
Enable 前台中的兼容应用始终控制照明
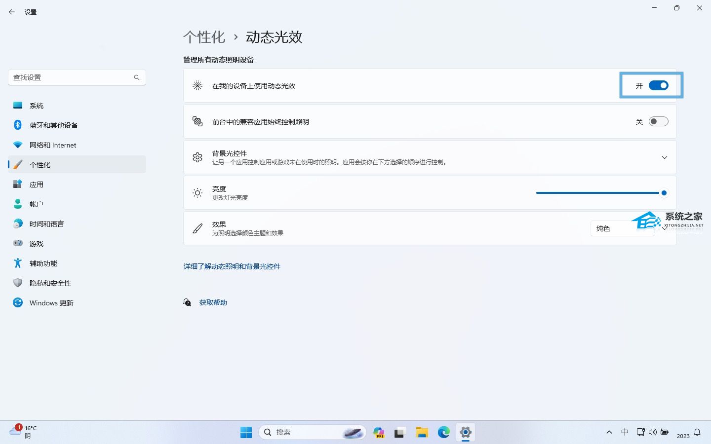[x=659, y=121]
